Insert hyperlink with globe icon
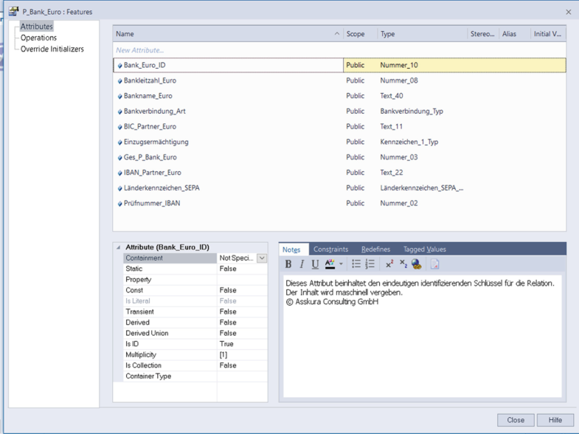 [x=417, y=264]
